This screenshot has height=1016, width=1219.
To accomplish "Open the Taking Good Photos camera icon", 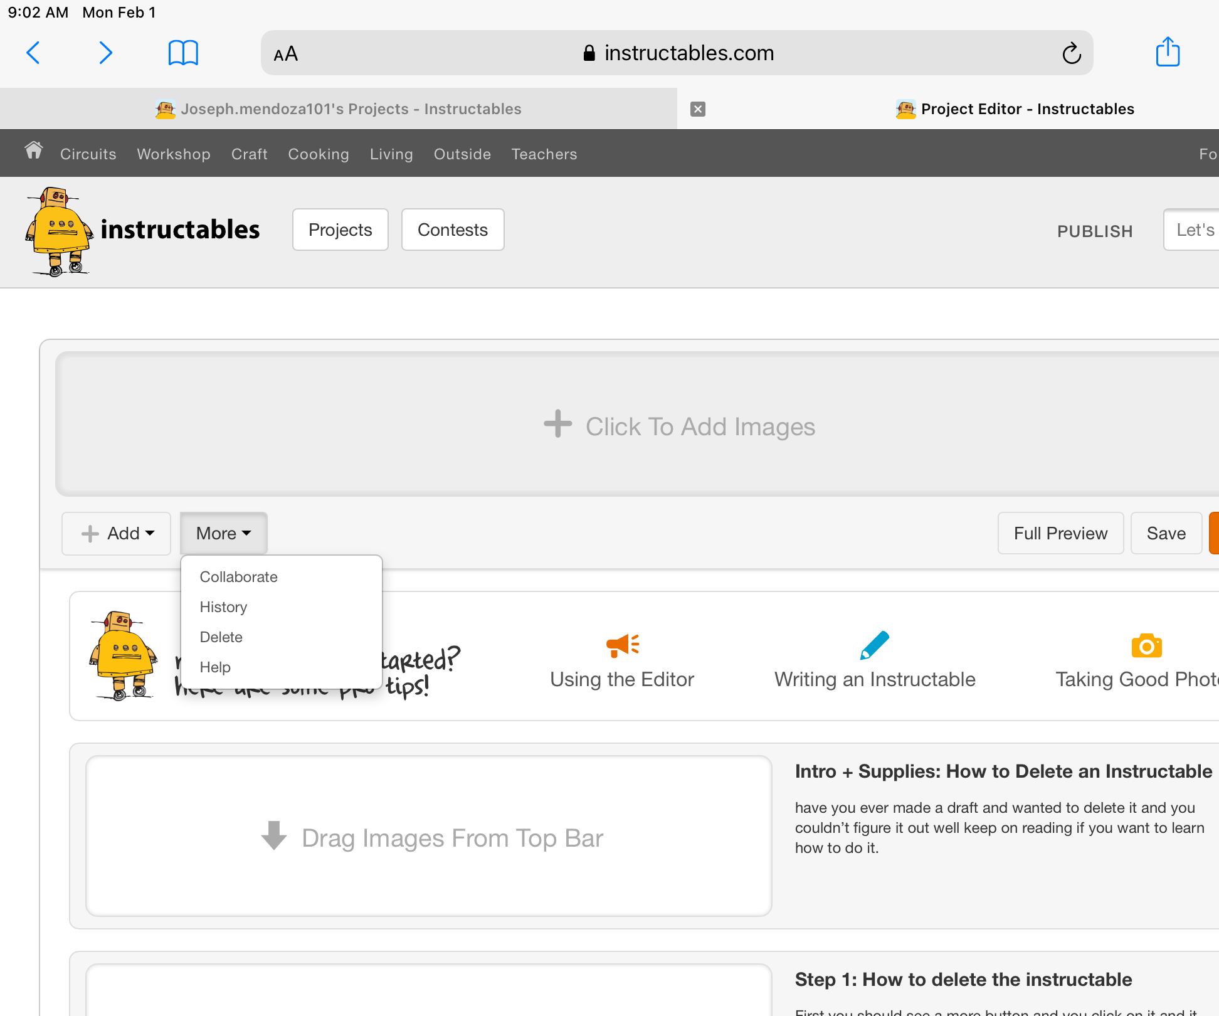I will [1147, 646].
